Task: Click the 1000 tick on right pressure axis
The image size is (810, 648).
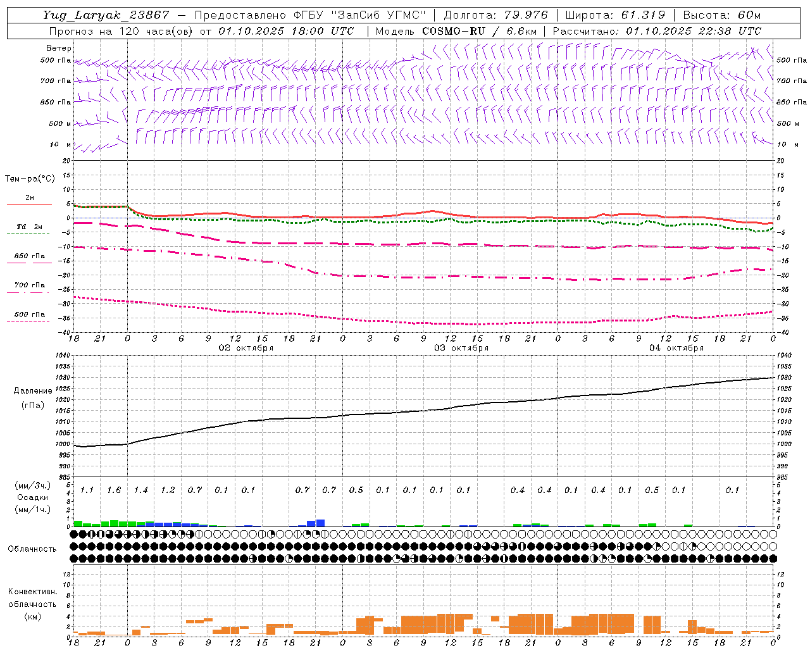Action: click(x=784, y=444)
